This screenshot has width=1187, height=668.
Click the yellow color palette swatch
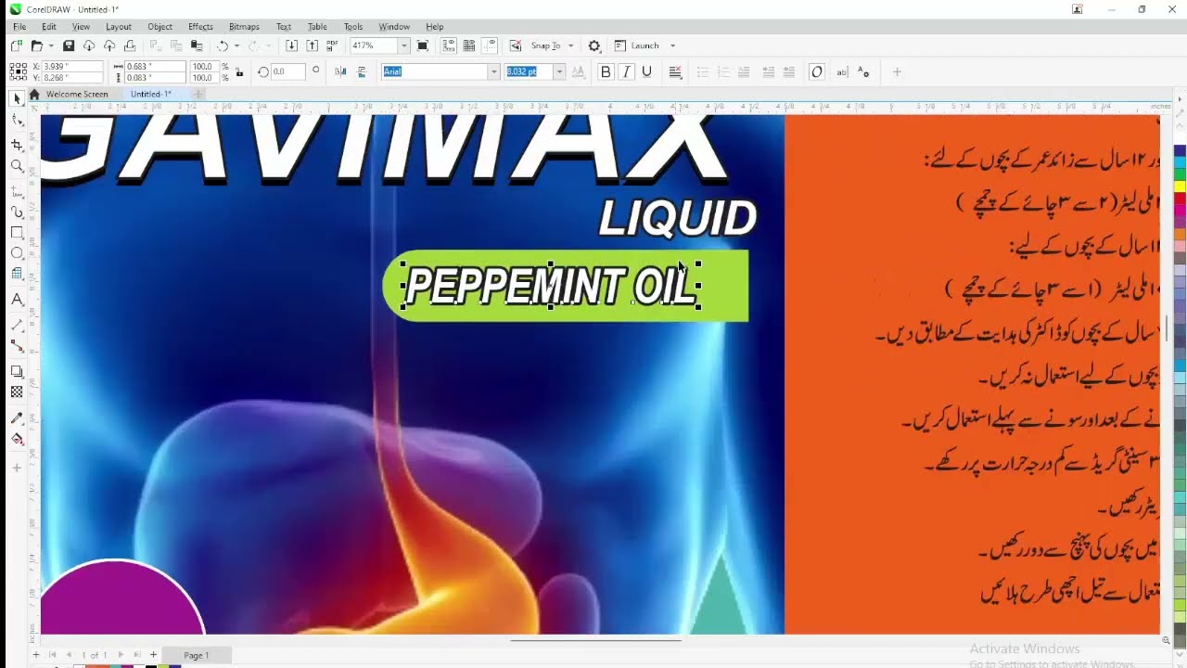(1180, 186)
